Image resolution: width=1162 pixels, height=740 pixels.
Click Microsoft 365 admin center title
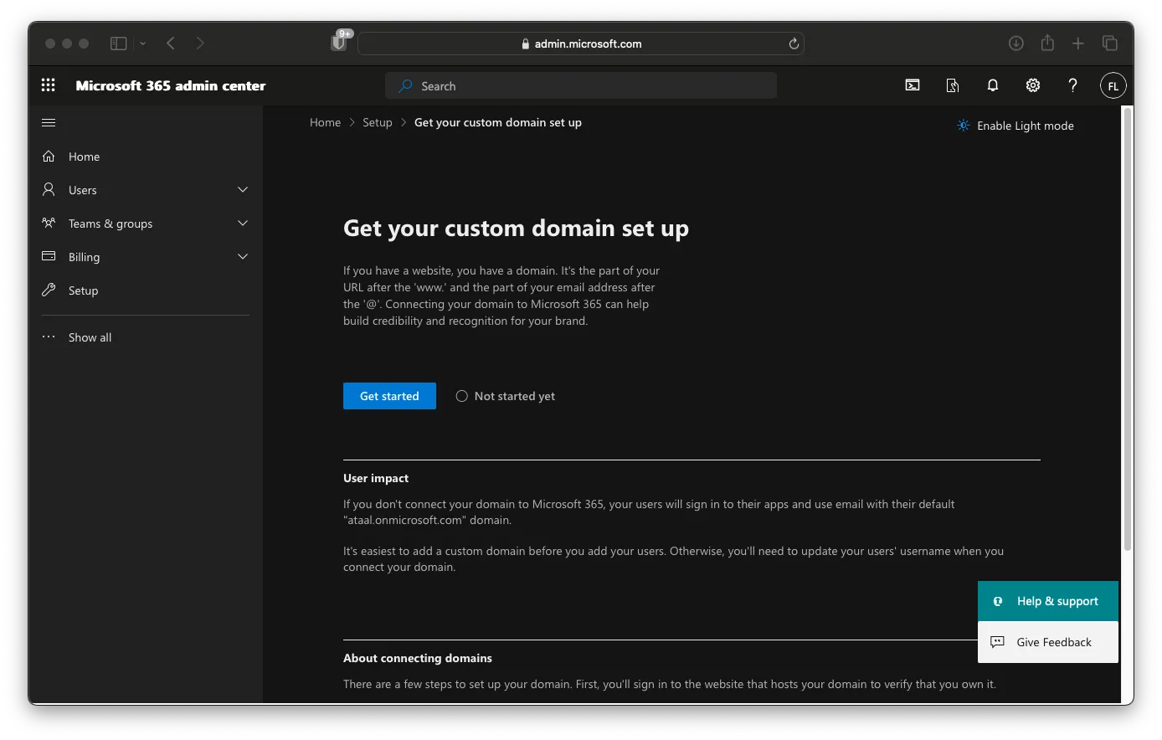[171, 85]
